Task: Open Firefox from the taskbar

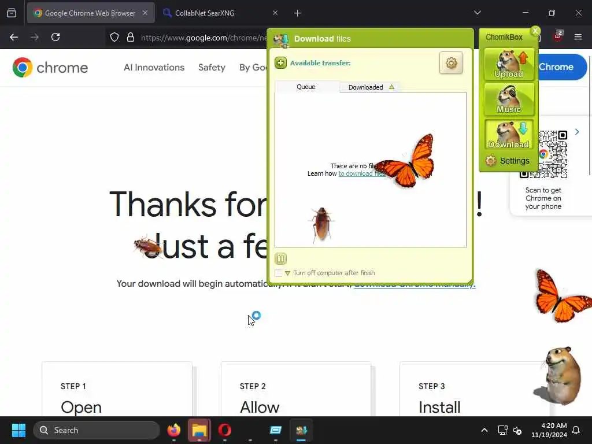Action: coord(174,430)
